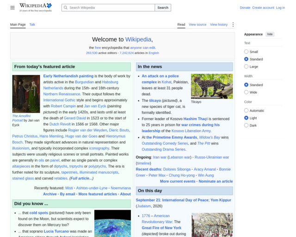Click the Yom Kippur link

pyautogui.click(x=221, y=200)
